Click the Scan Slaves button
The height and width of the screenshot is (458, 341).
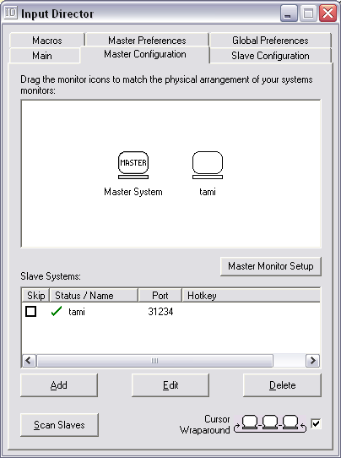59,425
